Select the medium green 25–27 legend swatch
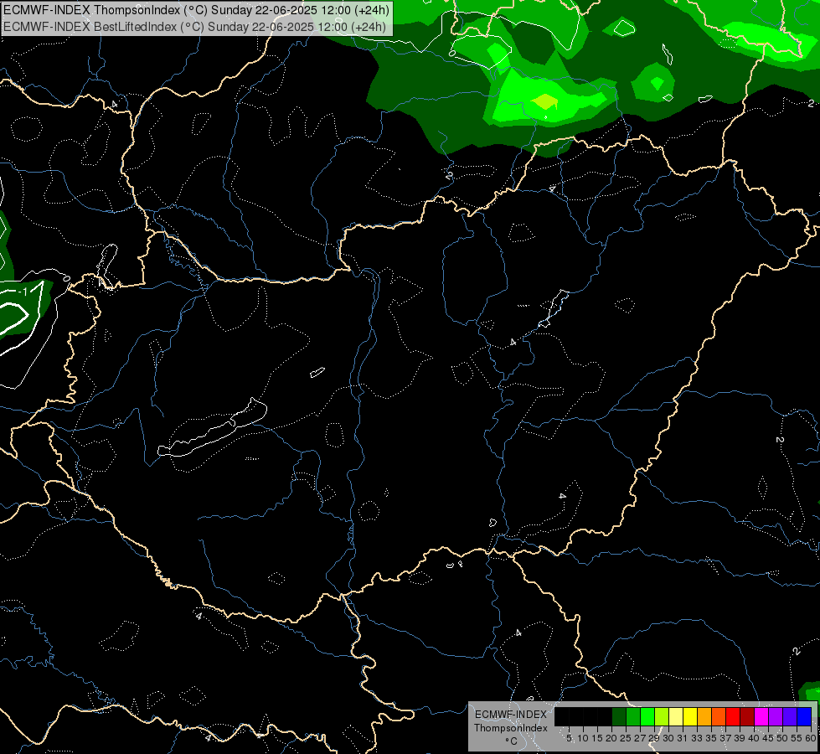This screenshot has width=820, height=754. (x=633, y=717)
